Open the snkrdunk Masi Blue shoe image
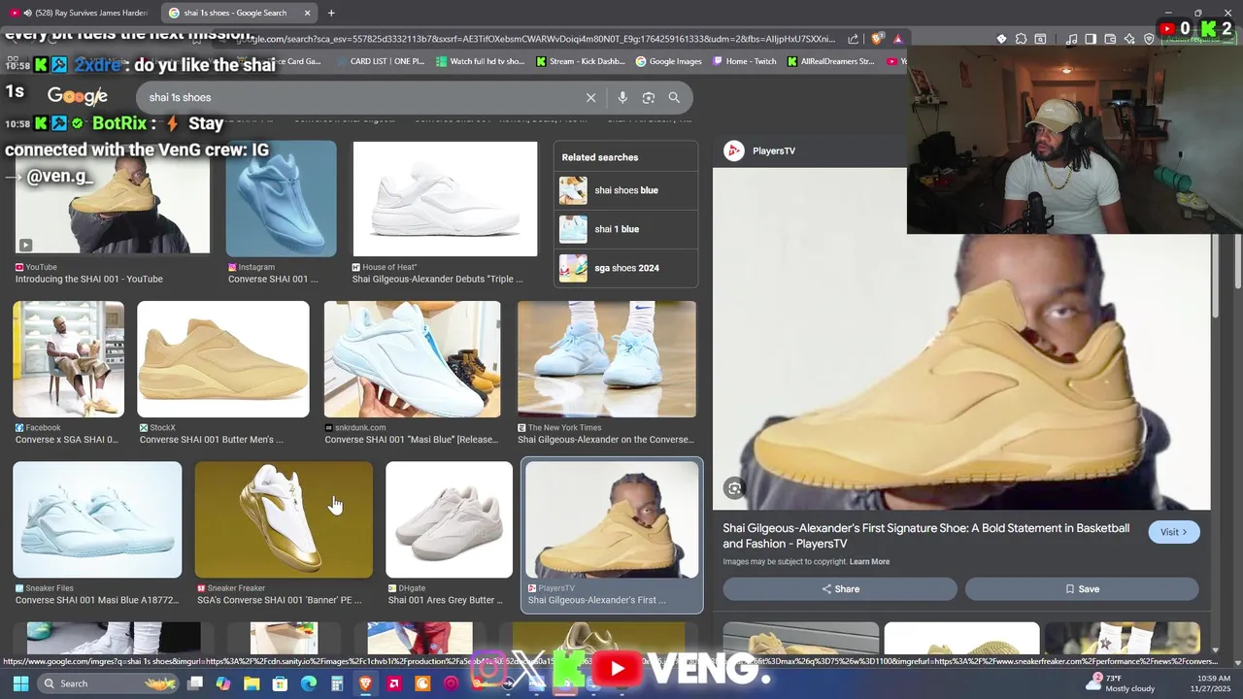This screenshot has width=1243, height=699. coord(413,359)
